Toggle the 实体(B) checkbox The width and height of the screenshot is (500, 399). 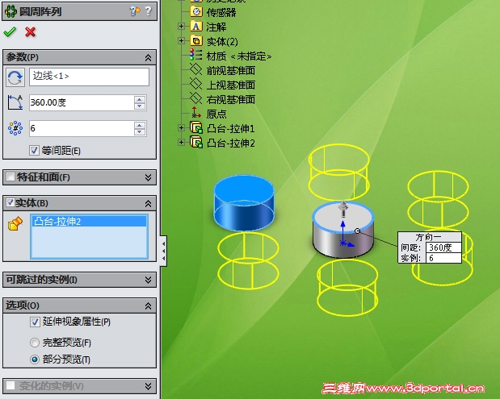point(11,202)
